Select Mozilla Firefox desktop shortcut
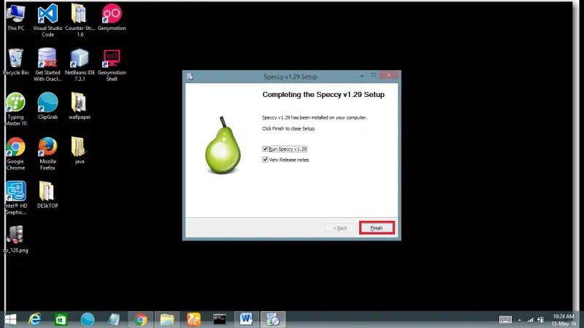This screenshot has width=584, height=328. coord(47,154)
